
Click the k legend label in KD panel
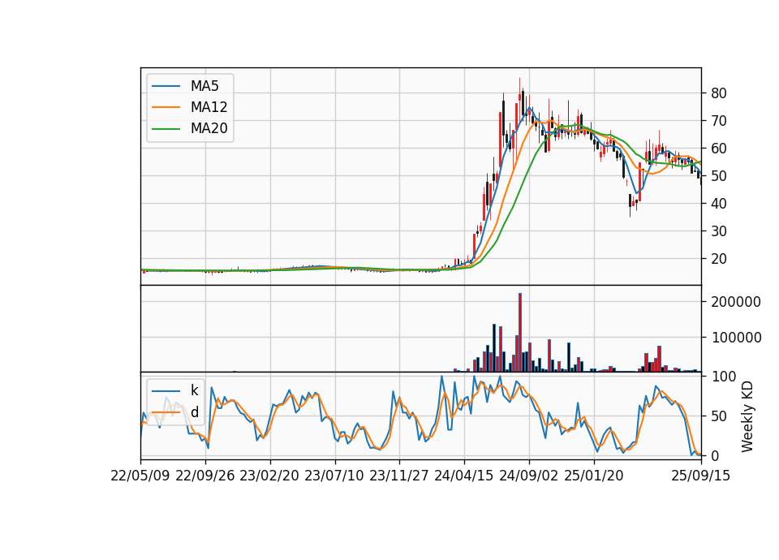pyautogui.click(x=194, y=390)
